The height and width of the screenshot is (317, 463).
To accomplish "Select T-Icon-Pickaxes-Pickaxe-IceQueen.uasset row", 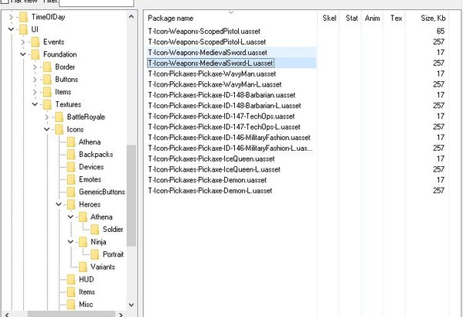I will coord(231,158).
